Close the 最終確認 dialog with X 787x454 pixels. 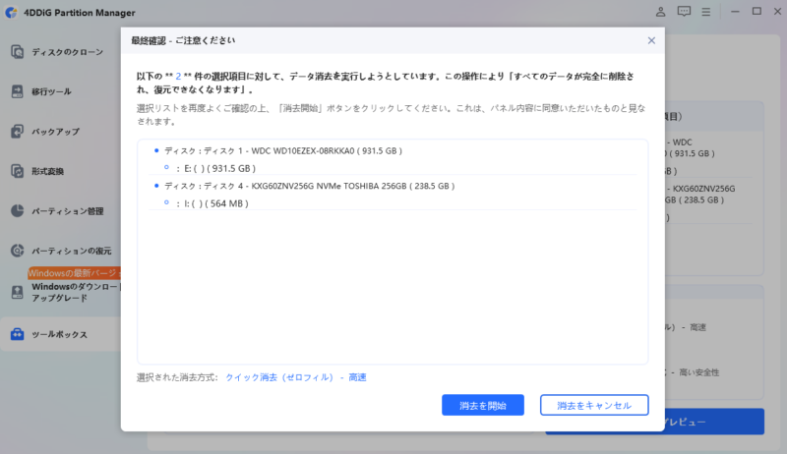pyautogui.click(x=651, y=40)
